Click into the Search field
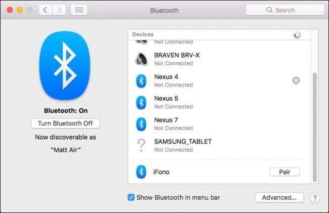 tap(285, 10)
